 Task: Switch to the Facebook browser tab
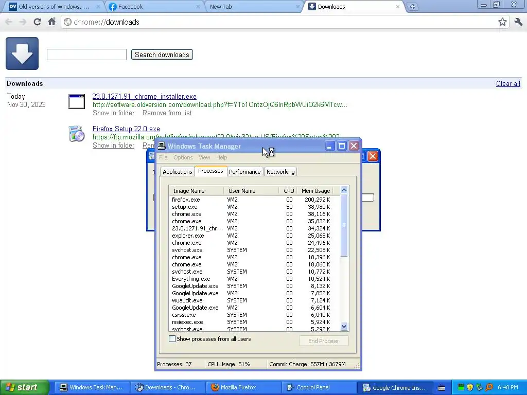154,7
